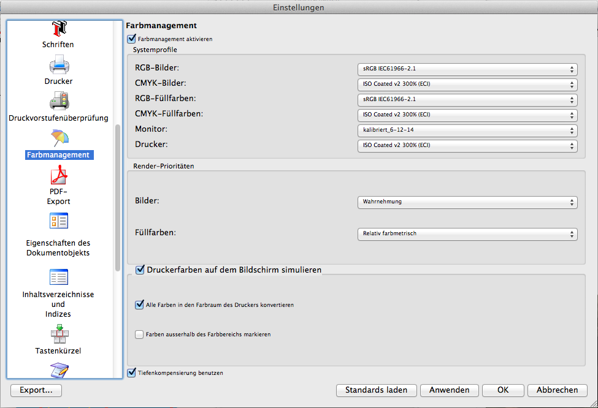Open the PDF-Export icon

(x=58, y=176)
